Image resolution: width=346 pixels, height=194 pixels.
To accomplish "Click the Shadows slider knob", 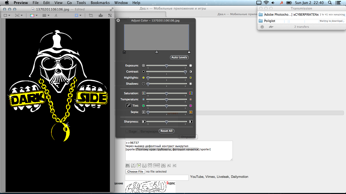I will tap(148, 84).
